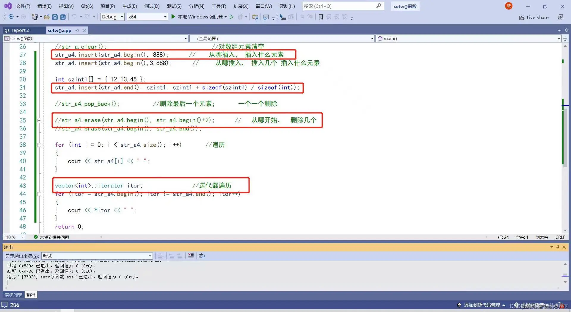The image size is (571, 312).
Task: Click the feedback person icon near Live Share
Action: pos(560,17)
